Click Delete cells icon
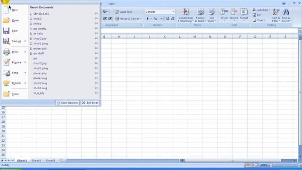 [x=234, y=12]
